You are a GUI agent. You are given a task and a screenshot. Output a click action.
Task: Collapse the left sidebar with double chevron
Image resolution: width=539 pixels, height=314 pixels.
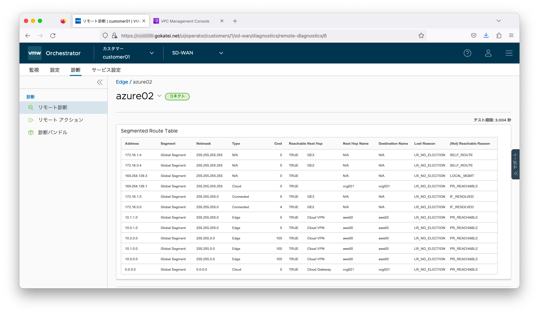[x=100, y=82]
